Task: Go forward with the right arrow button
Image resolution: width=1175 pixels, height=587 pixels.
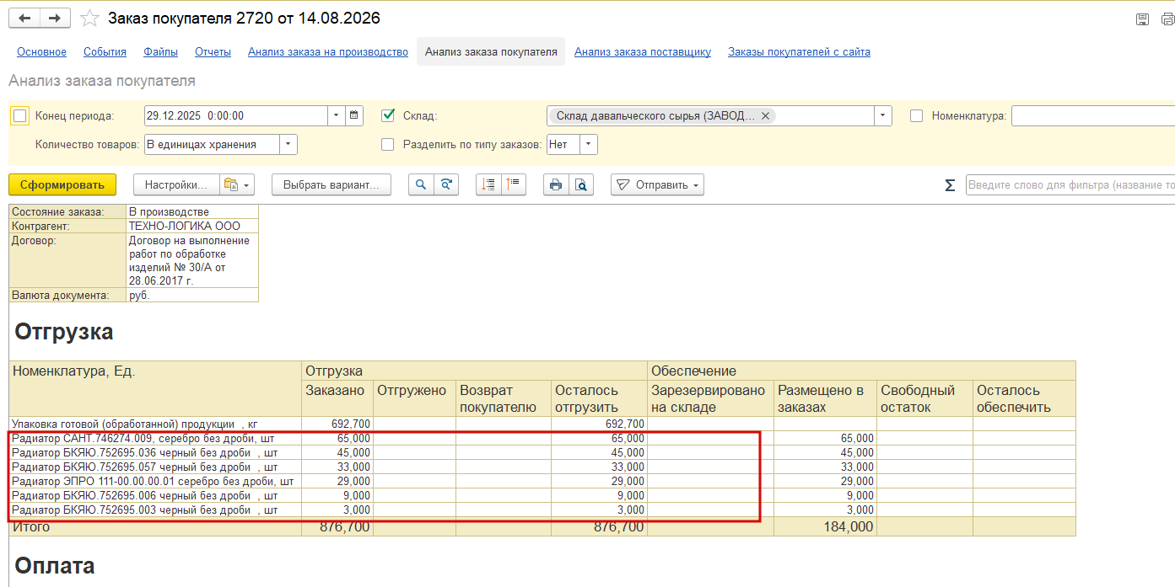Action: (55, 18)
